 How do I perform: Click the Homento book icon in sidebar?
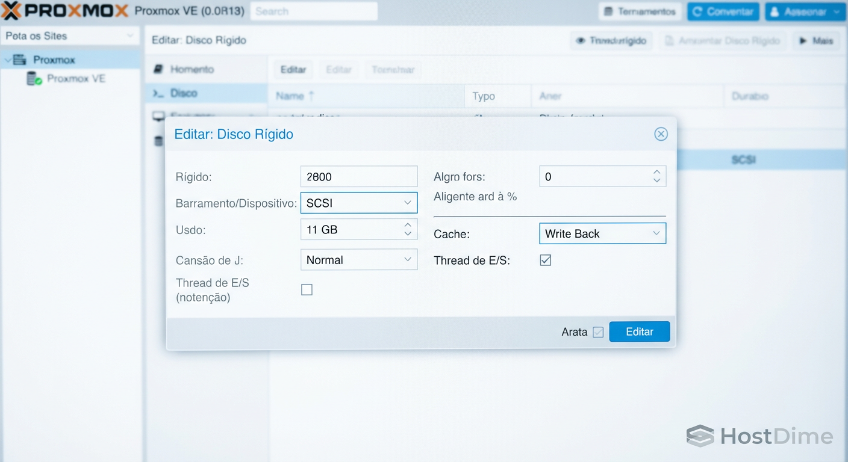click(158, 69)
